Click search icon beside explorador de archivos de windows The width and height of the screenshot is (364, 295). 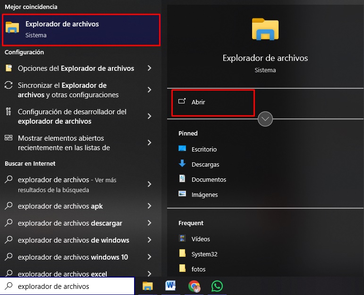(8, 239)
